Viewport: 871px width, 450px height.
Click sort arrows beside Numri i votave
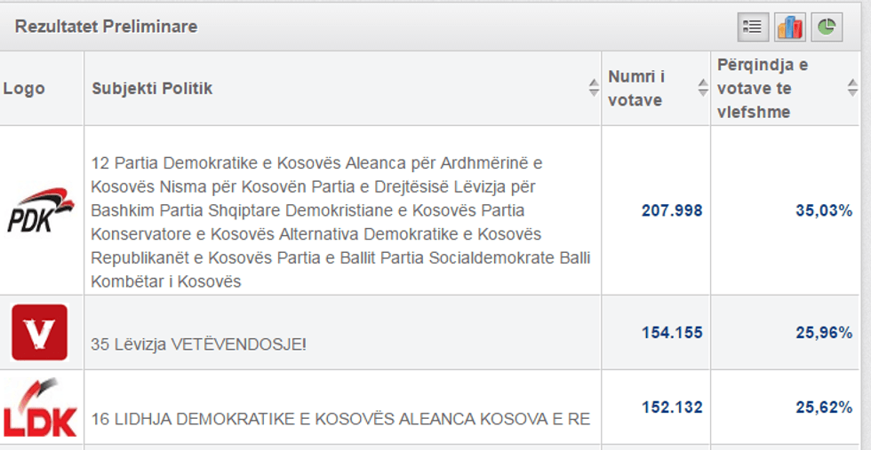point(702,88)
